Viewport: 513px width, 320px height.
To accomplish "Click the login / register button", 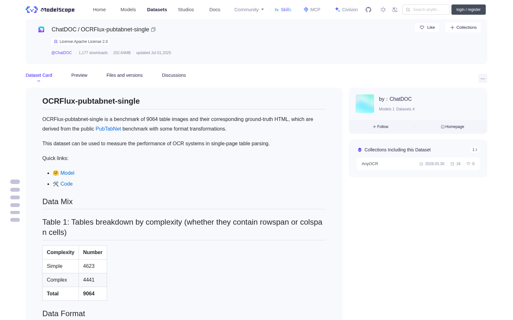I will point(468,10).
